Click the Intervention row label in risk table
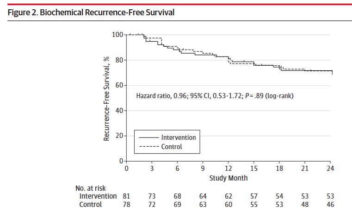This screenshot has height=212, width=352. point(98,196)
